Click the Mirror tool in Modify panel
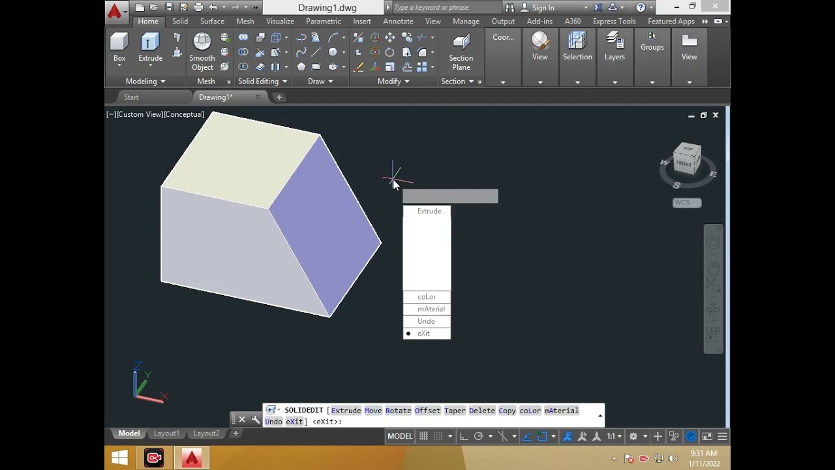 407,52
